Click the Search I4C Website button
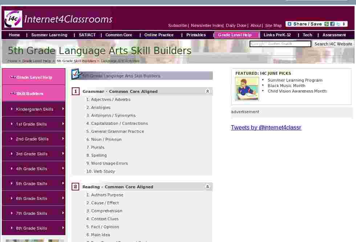This screenshot has width=356, height=242. click(x=333, y=44)
